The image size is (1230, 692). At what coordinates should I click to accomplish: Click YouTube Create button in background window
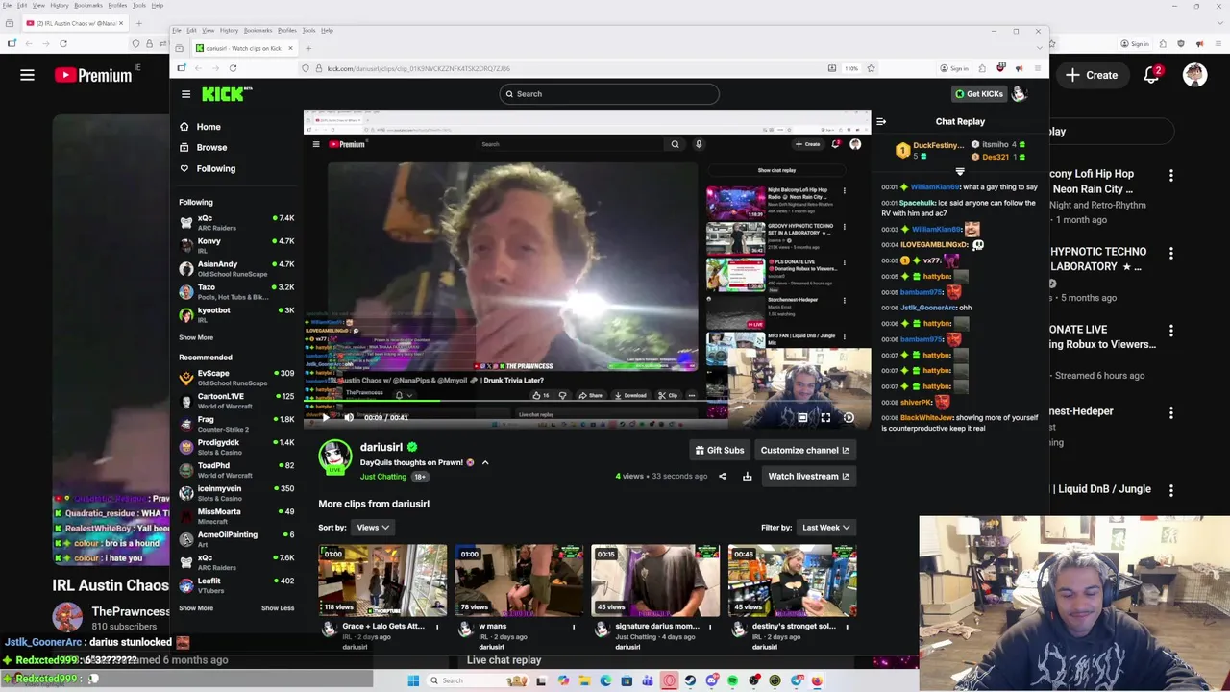pyautogui.click(x=1092, y=75)
